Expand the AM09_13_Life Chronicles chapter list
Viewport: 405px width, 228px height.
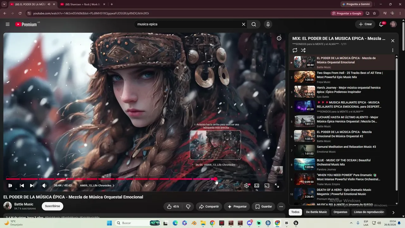[97, 186]
